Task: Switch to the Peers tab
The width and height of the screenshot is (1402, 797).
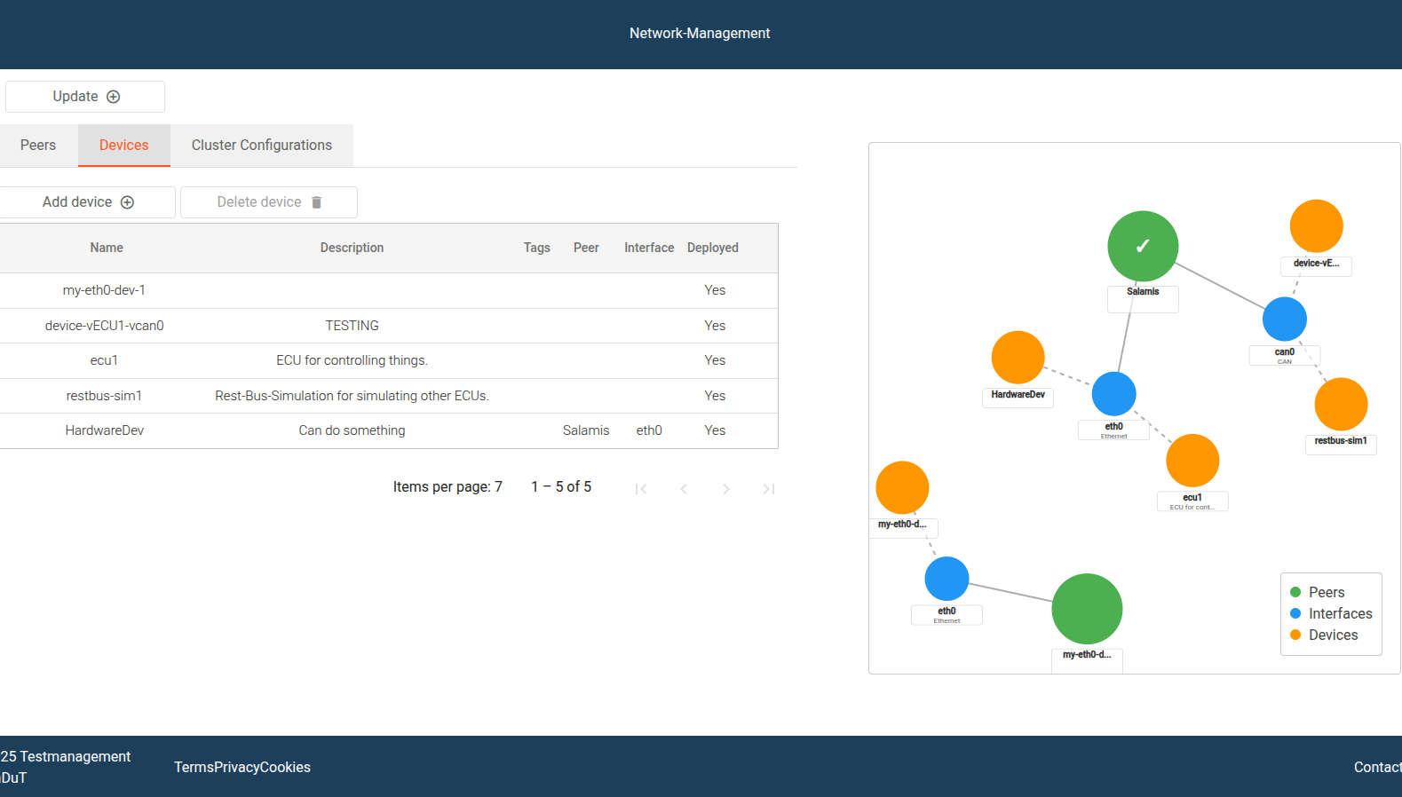Action: pos(38,146)
